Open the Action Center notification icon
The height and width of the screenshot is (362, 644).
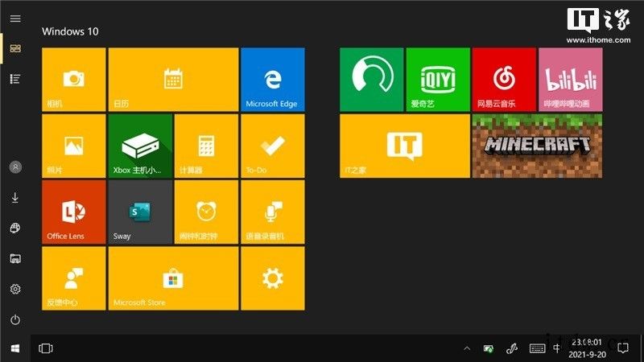pyautogui.click(x=623, y=348)
